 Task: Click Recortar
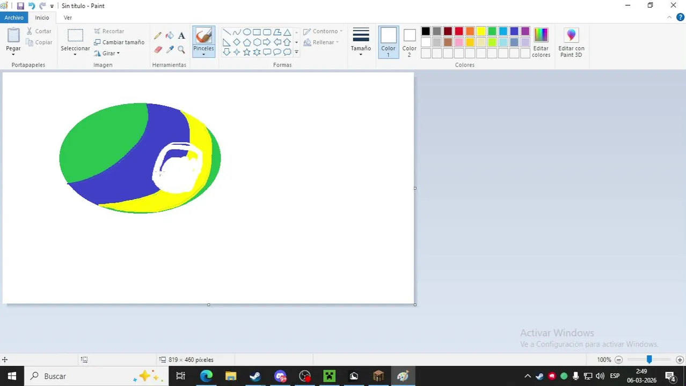(109, 31)
